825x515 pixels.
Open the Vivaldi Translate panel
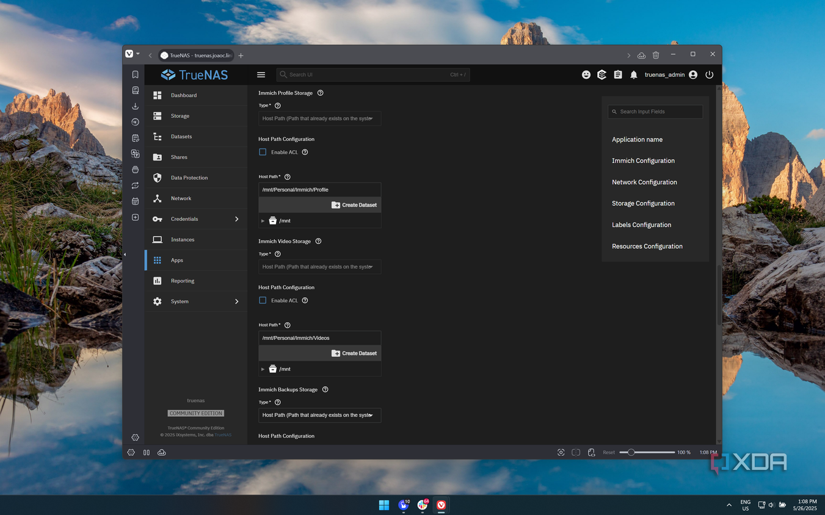135,154
